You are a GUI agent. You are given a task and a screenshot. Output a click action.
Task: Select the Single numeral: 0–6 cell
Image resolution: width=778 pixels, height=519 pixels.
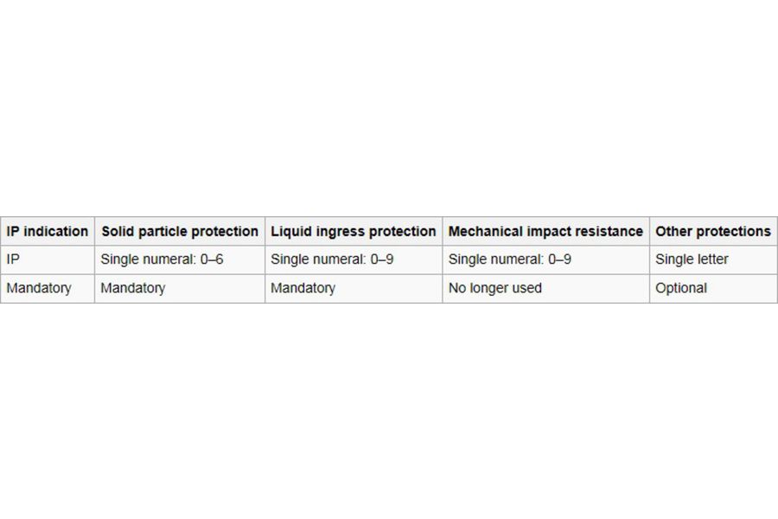(180, 259)
